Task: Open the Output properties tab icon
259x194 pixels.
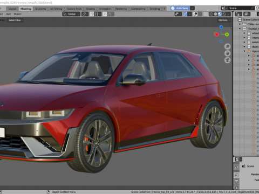Action: coord(237,182)
